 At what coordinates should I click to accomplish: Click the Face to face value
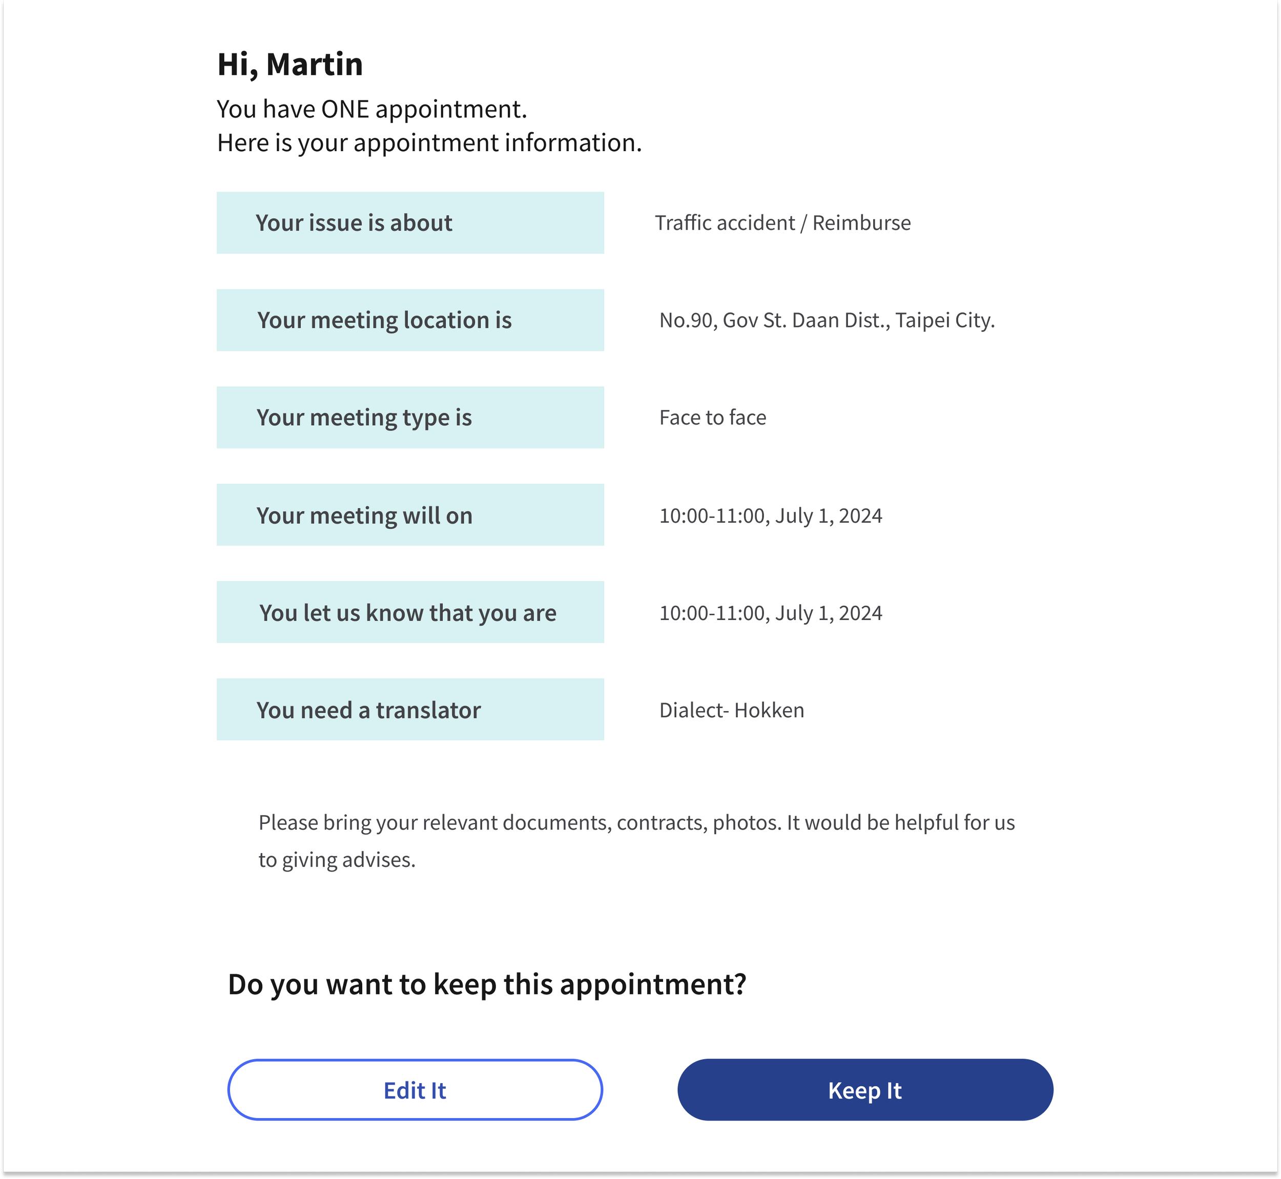pyautogui.click(x=713, y=417)
